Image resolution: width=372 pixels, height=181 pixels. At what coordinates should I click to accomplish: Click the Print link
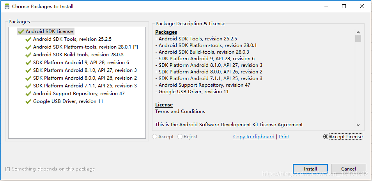pyautogui.click(x=284, y=137)
